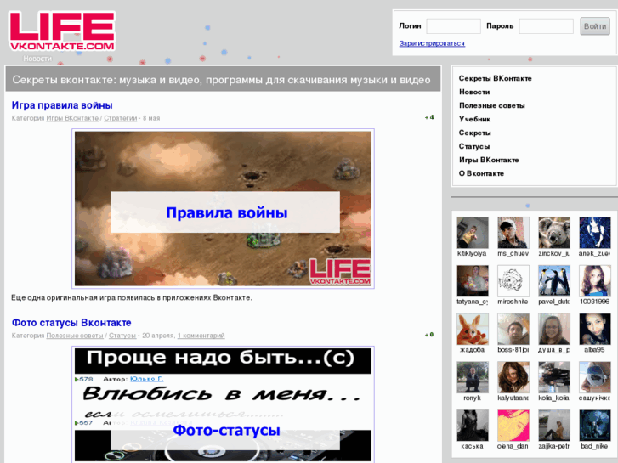Image resolution: width=618 pixels, height=463 pixels.
Task: Select Учебник in the sidebar menu
Action: (x=474, y=119)
